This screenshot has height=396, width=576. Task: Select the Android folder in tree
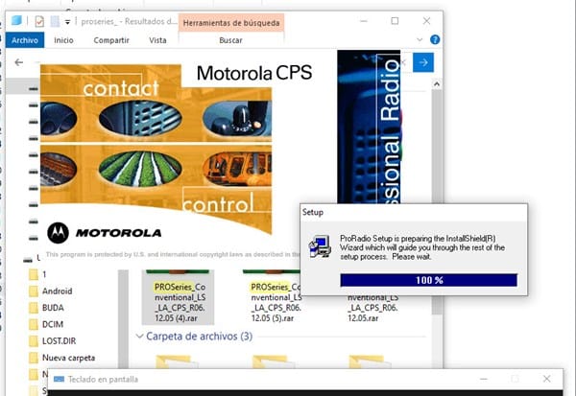click(57, 291)
